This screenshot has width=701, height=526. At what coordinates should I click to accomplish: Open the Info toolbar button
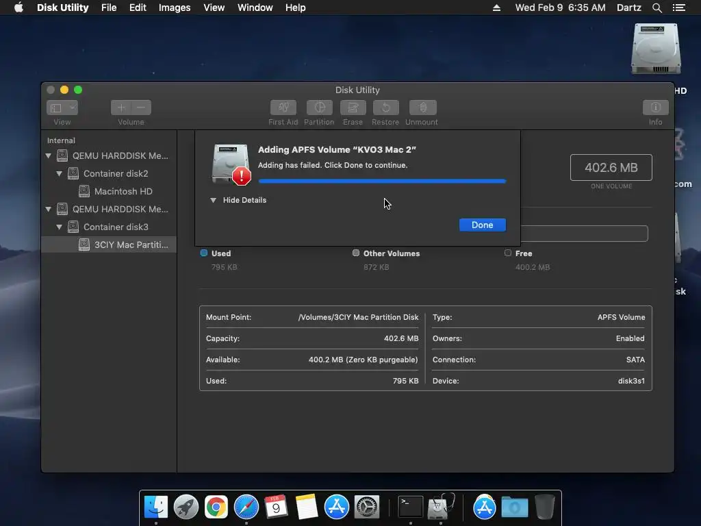pos(655,108)
